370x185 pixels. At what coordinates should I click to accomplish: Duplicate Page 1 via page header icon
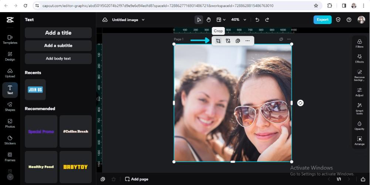(281, 39)
